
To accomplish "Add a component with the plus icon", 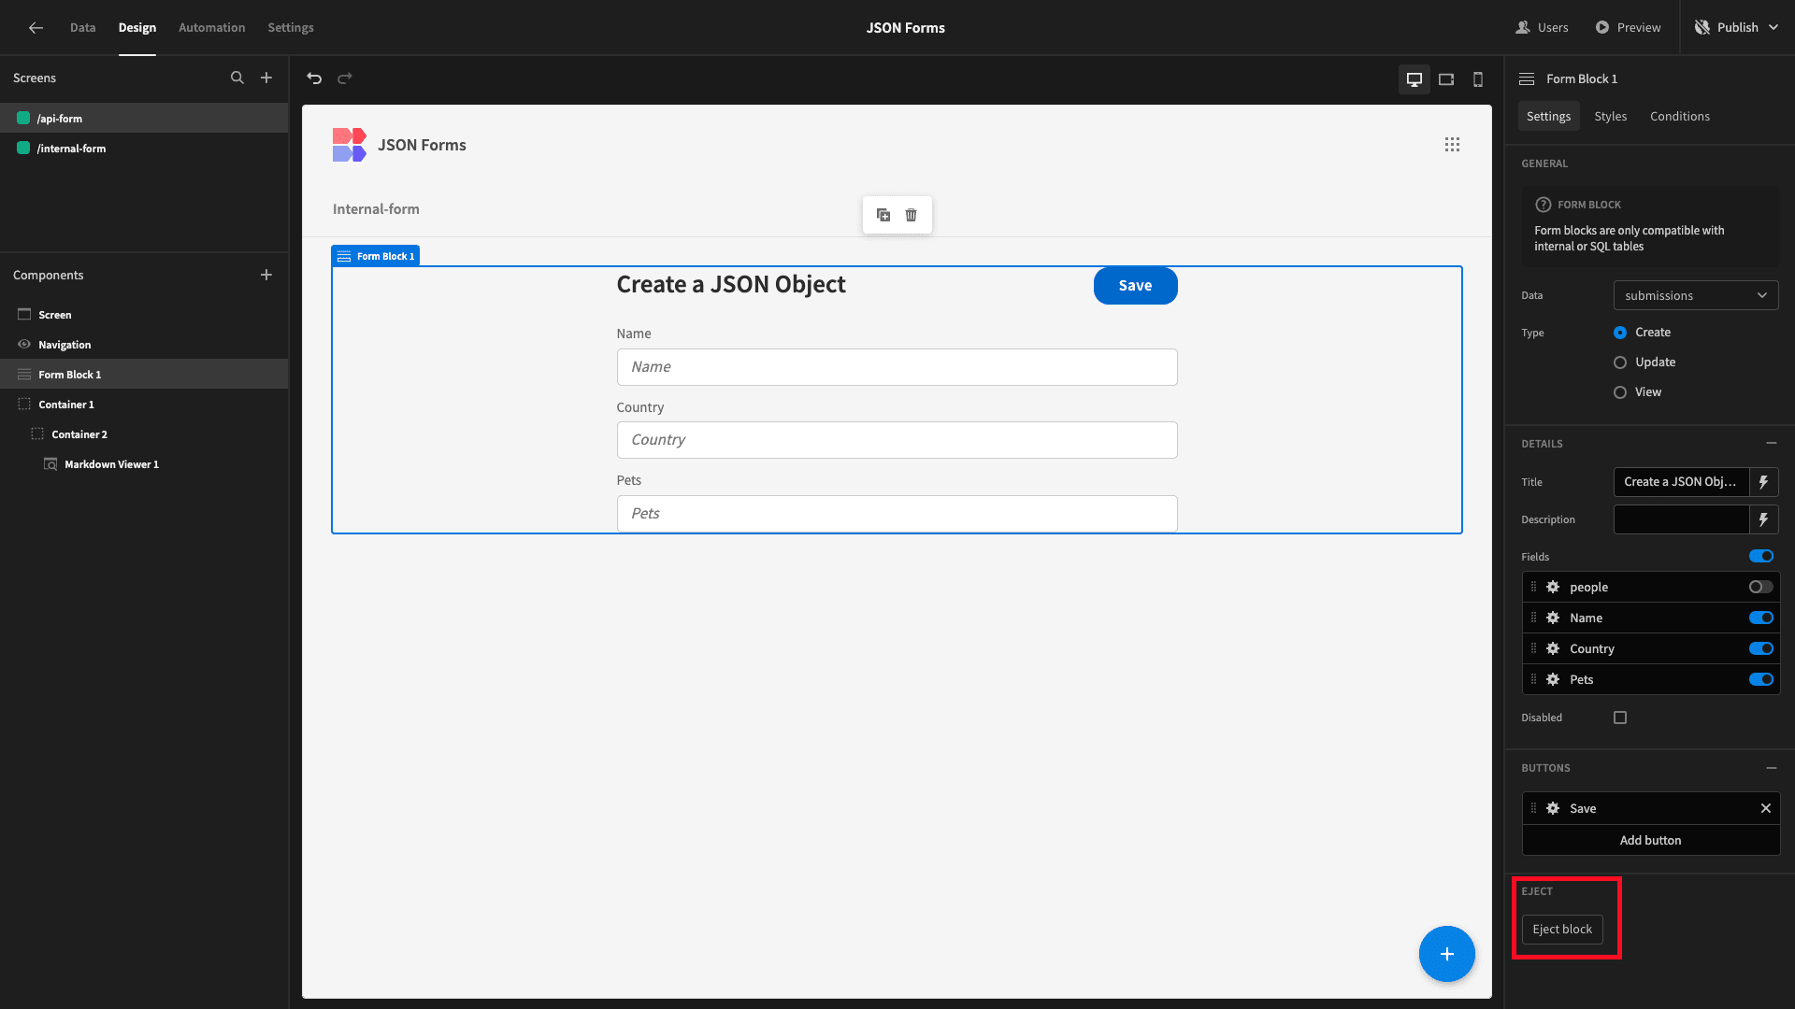I will point(266,275).
